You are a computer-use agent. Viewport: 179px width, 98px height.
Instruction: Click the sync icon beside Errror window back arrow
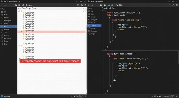coord(5,5)
